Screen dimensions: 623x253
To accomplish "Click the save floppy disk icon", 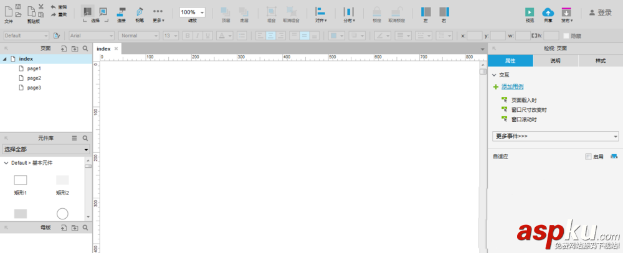I will (x=18, y=6).
